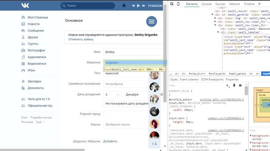Skip to previous audio track
270x151 pixels.
[x=133, y=5]
